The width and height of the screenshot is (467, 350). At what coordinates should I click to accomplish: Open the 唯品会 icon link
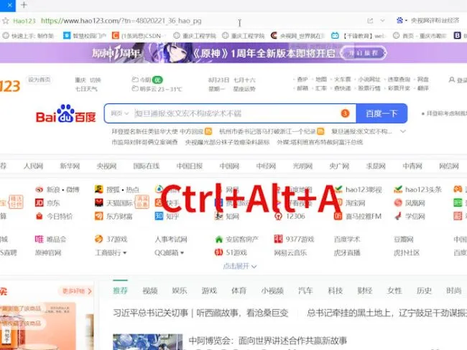[39, 239]
